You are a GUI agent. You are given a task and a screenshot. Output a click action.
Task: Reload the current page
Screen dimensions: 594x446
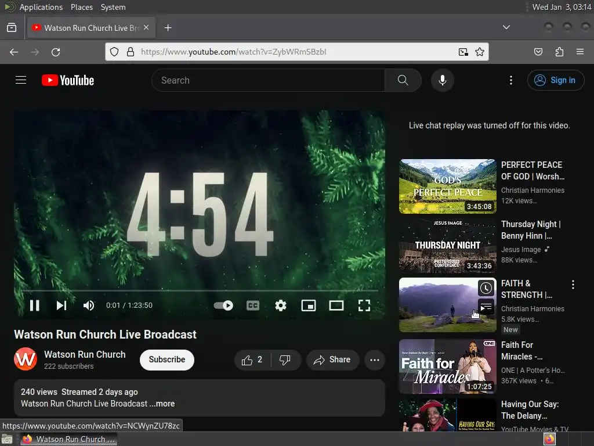56,52
